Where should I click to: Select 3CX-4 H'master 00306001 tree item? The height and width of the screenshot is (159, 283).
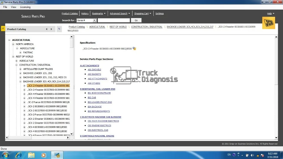[48, 94]
